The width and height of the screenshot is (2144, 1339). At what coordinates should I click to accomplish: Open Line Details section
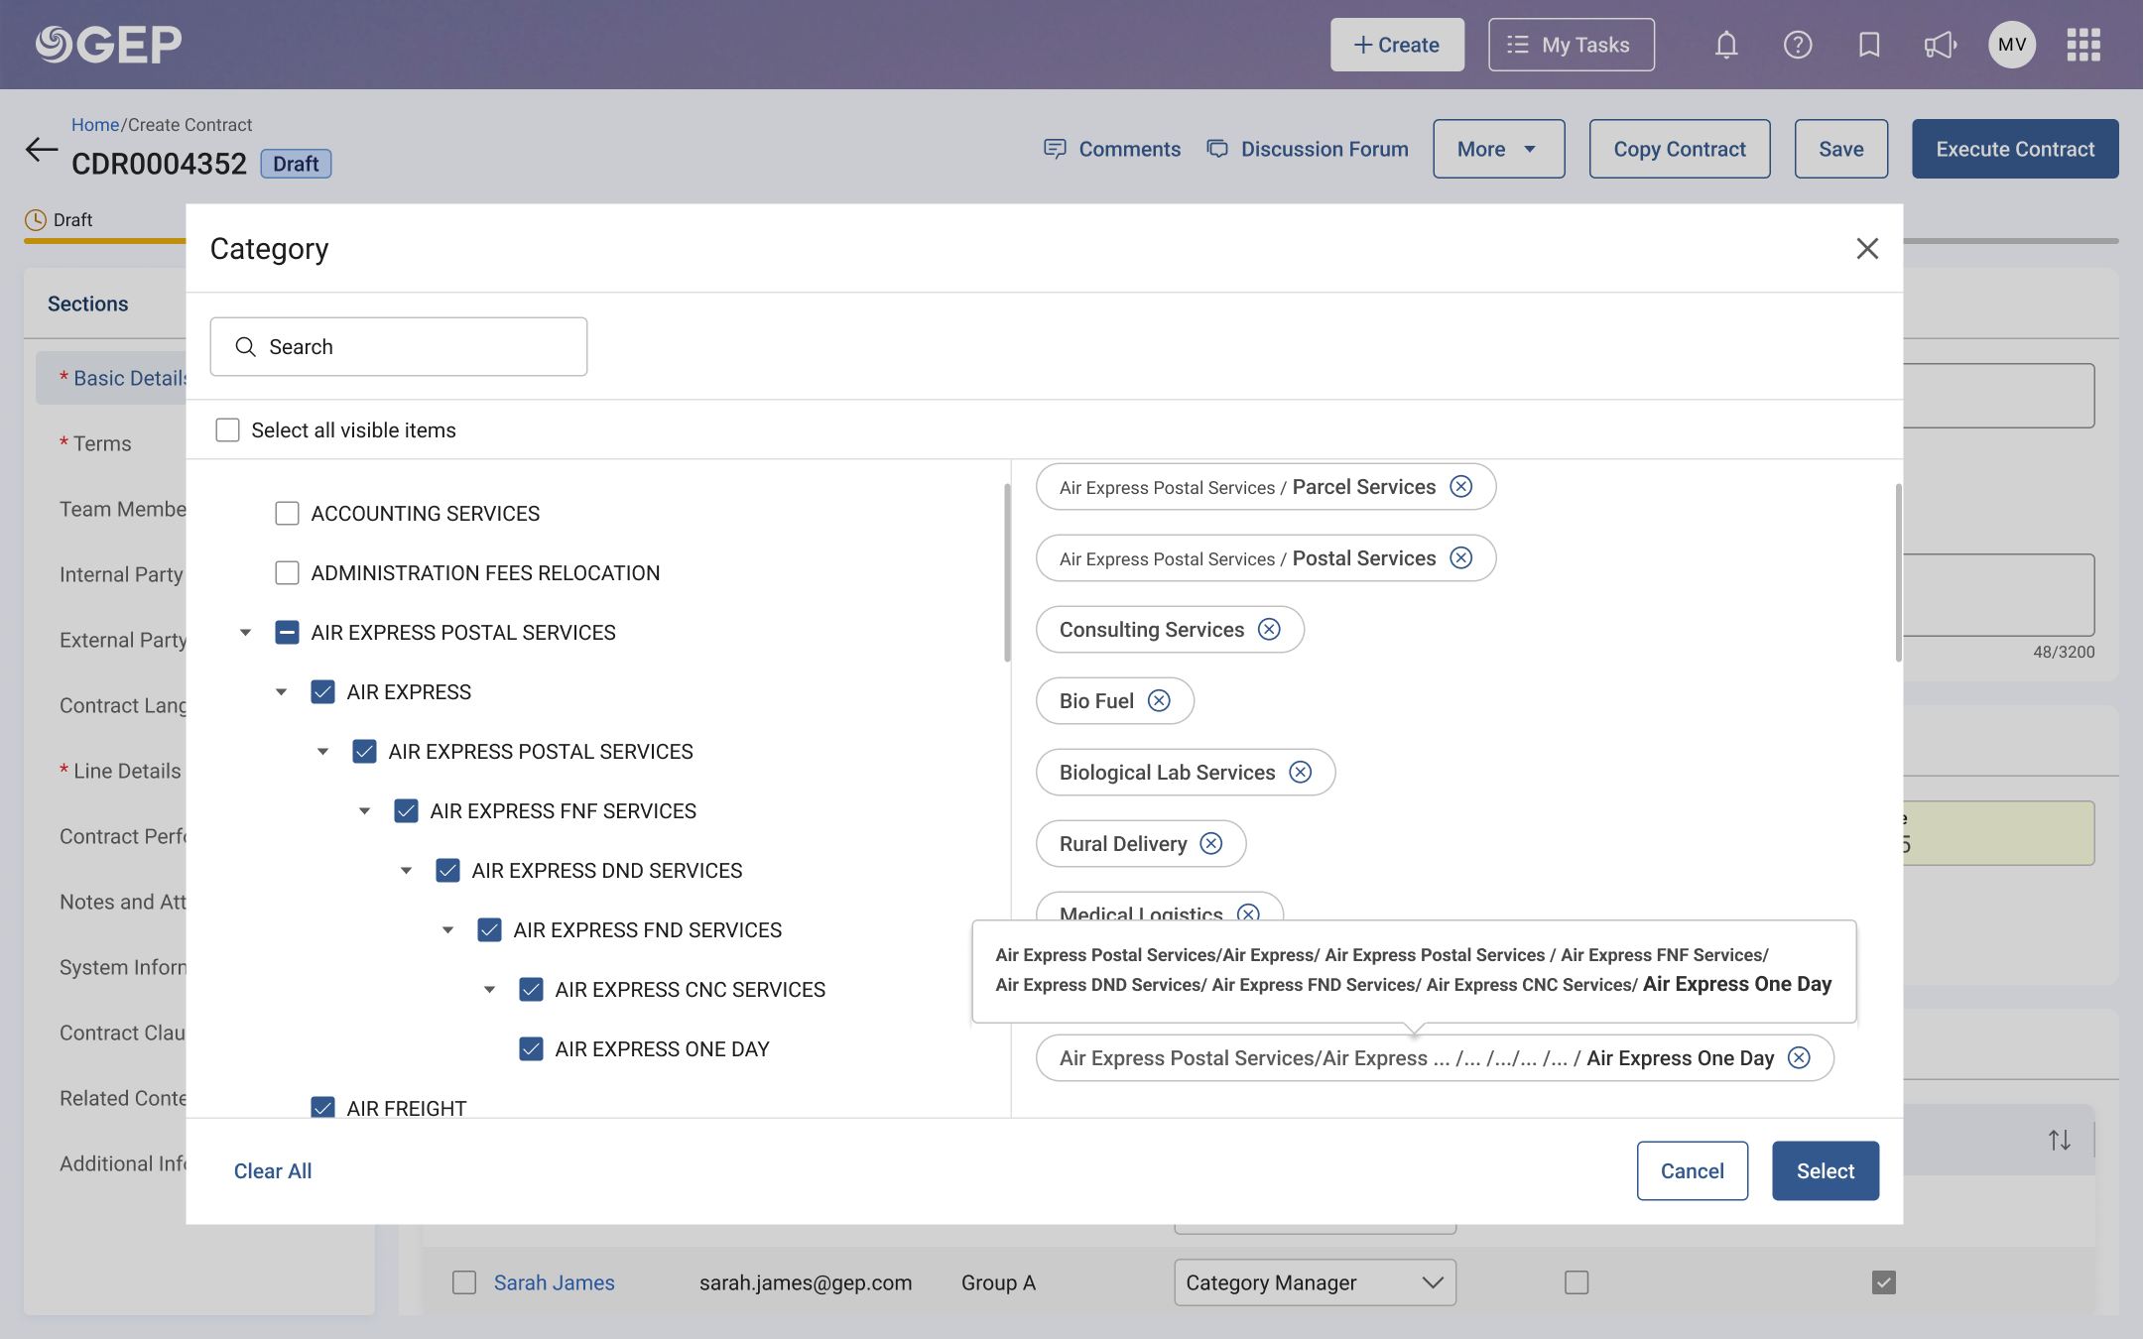pyautogui.click(x=120, y=771)
